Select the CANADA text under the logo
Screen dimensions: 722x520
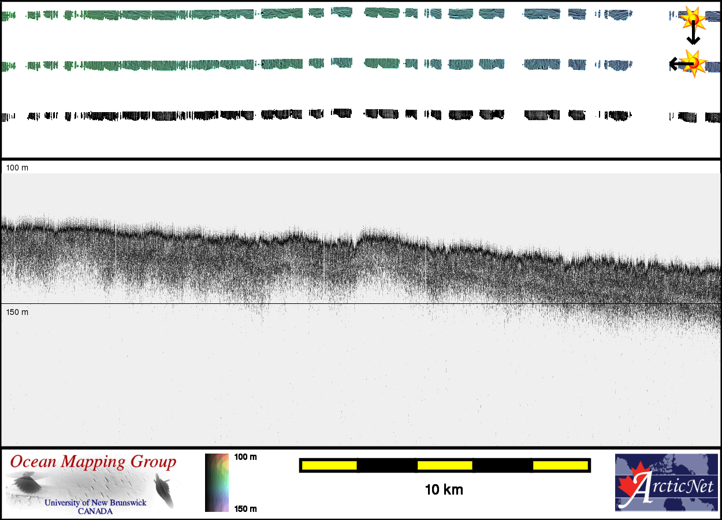(95, 511)
